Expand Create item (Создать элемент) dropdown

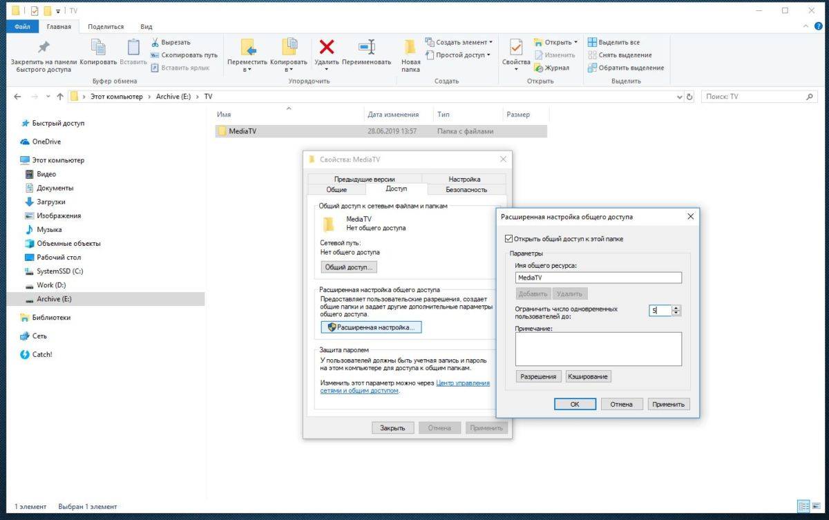pyautogui.click(x=490, y=42)
